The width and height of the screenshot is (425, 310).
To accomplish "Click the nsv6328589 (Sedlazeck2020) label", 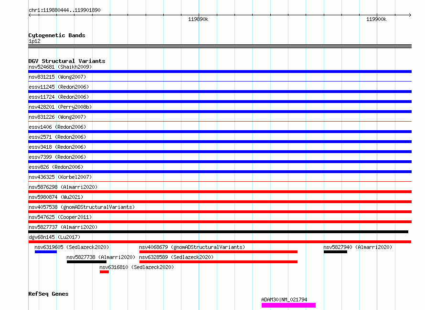I will pyautogui.click(x=176, y=257).
